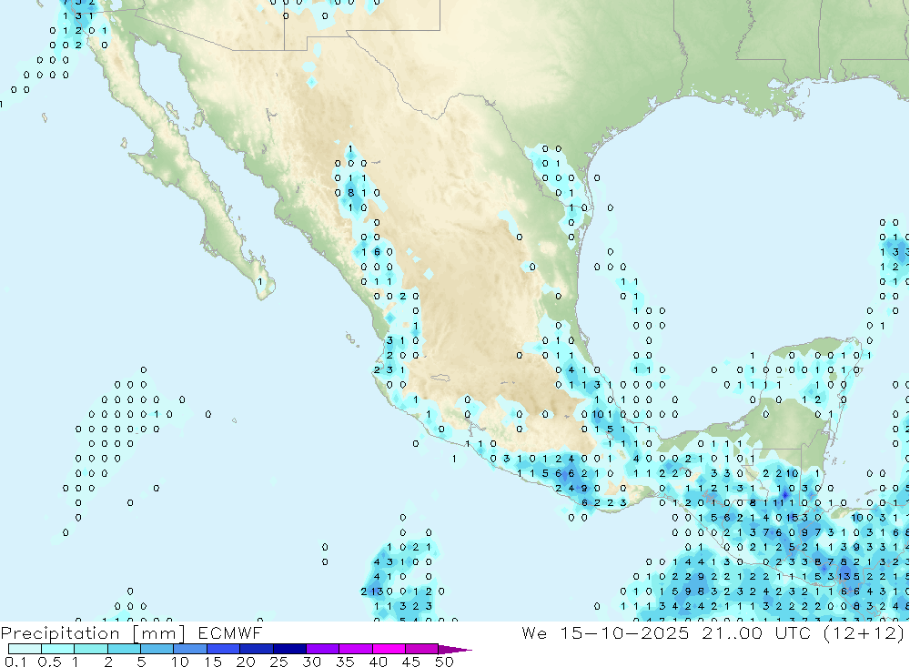Screen dimensions: 910x667
Task: Choose the 20–25 mm dark blue legend box
Action: (256, 649)
